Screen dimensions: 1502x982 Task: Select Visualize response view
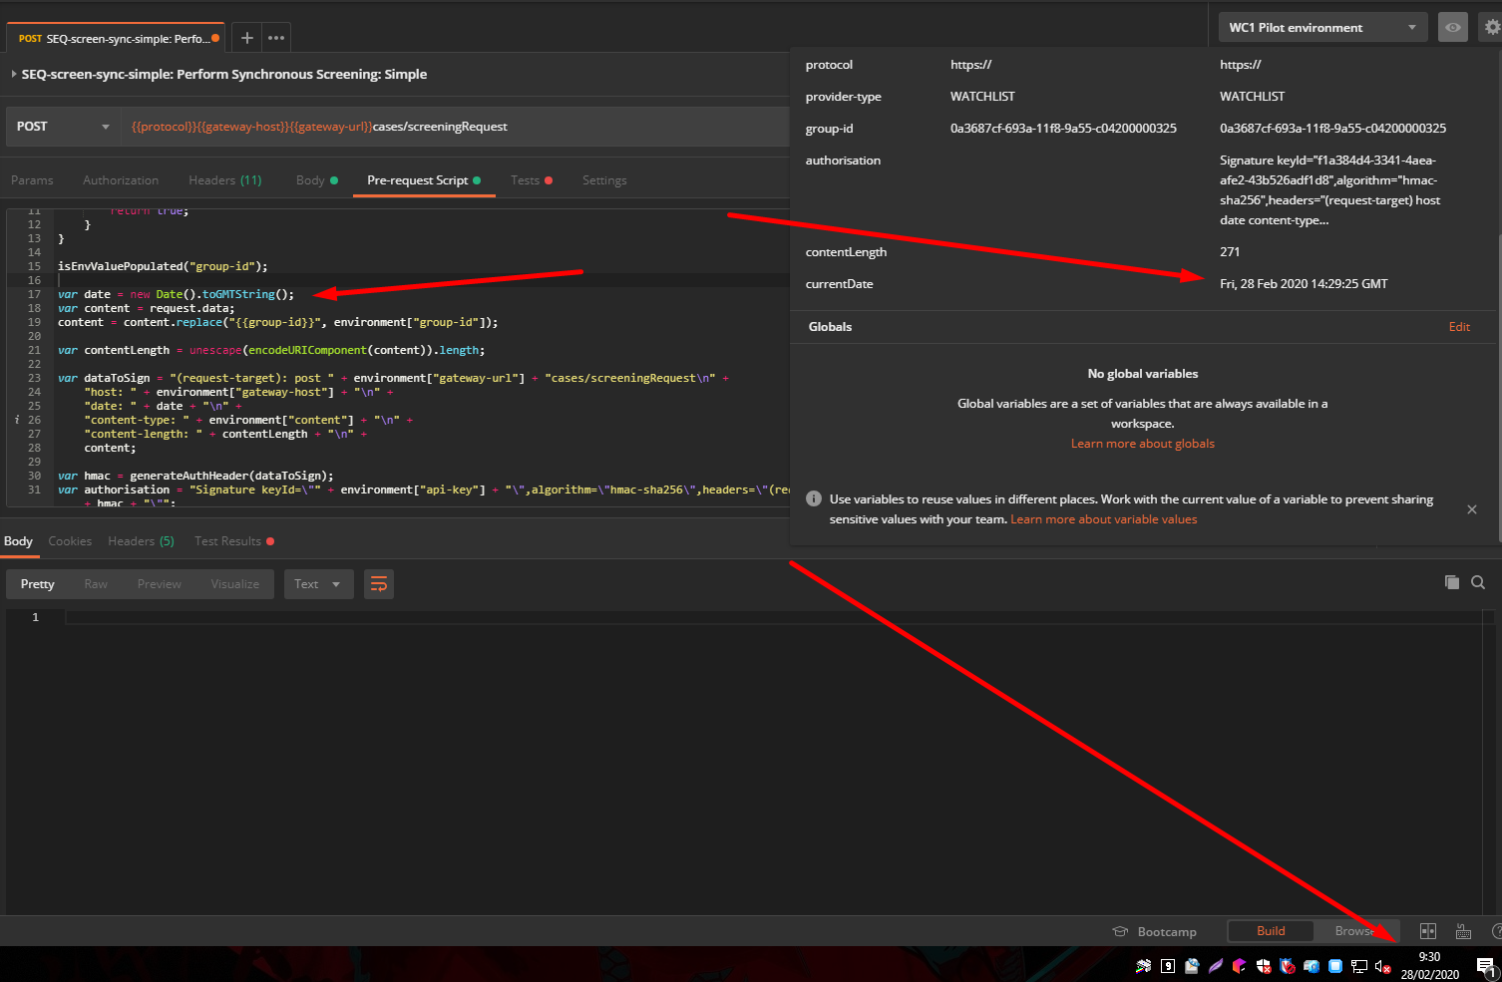235,584
